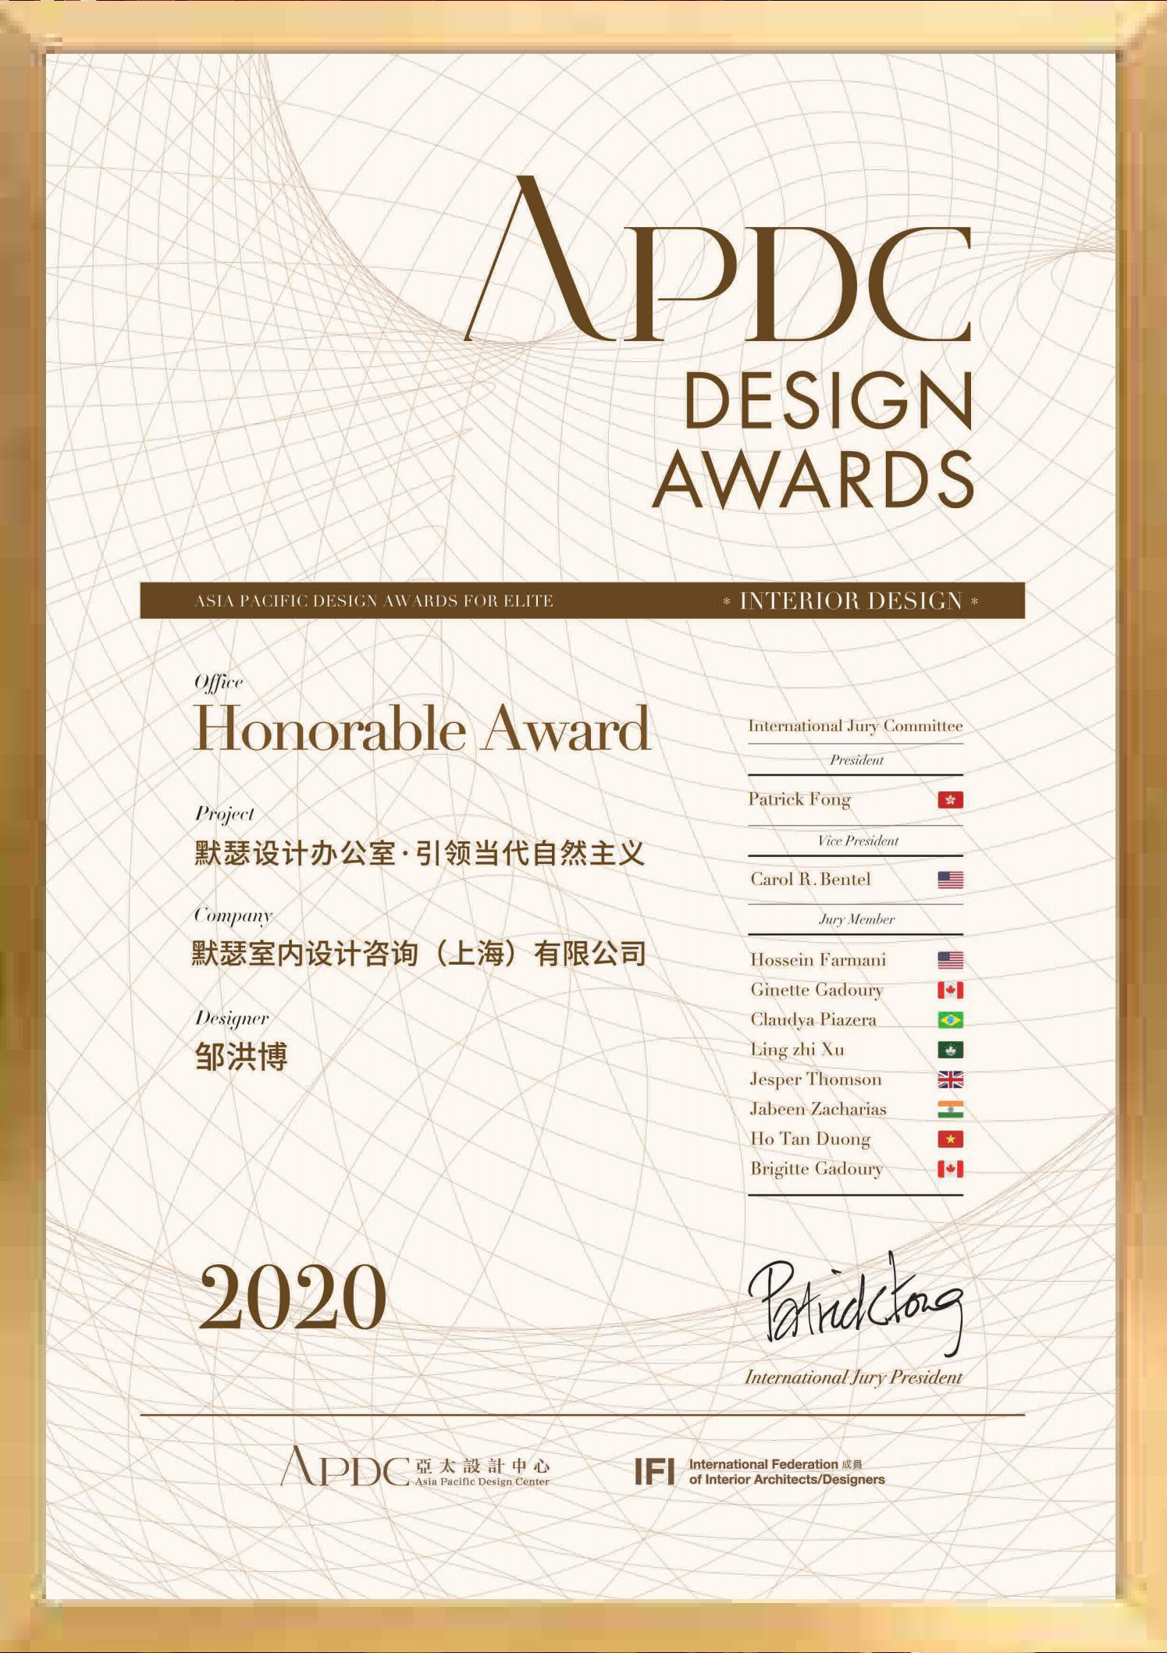Click 'International Federation of Interior Architects/Designers' text

point(787,1472)
